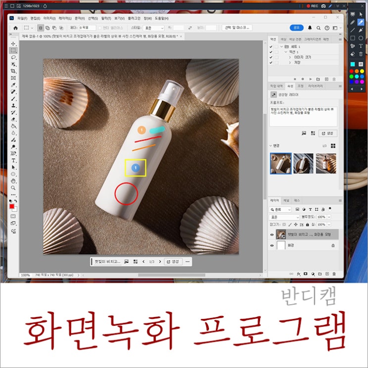
Task: Create new layer icon in Layers panel
Action: click(327, 274)
